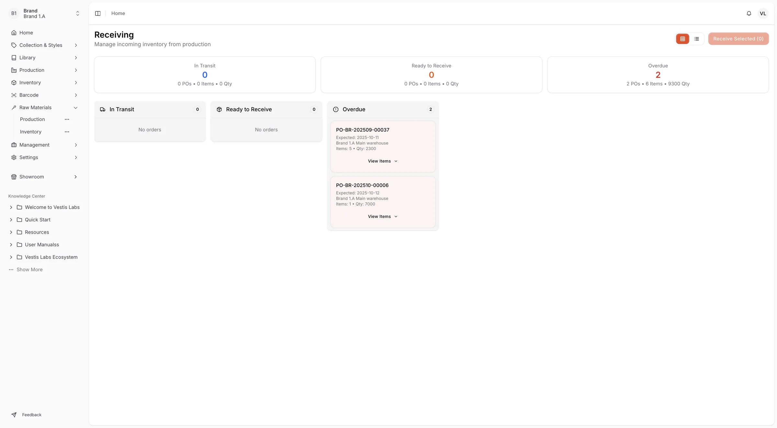The width and height of the screenshot is (777, 428).
Task: Click the Overdue clock icon
Action: (336, 110)
